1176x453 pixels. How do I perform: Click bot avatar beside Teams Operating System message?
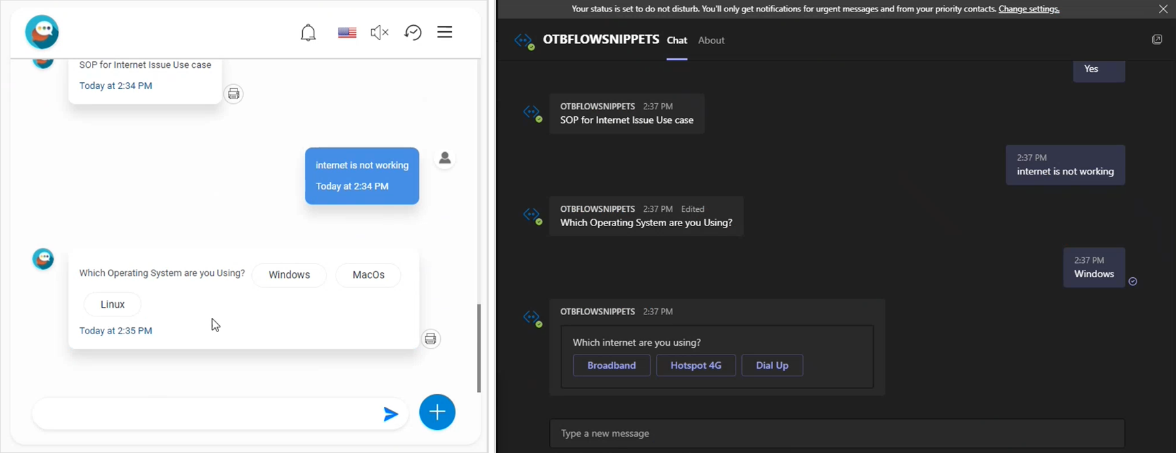[x=532, y=215]
